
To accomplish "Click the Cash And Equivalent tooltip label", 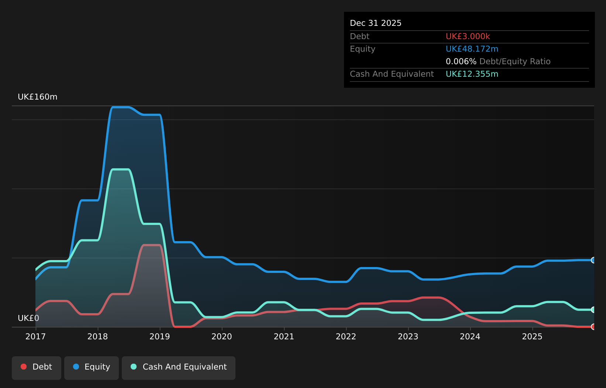I will click(x=392, y=74).
